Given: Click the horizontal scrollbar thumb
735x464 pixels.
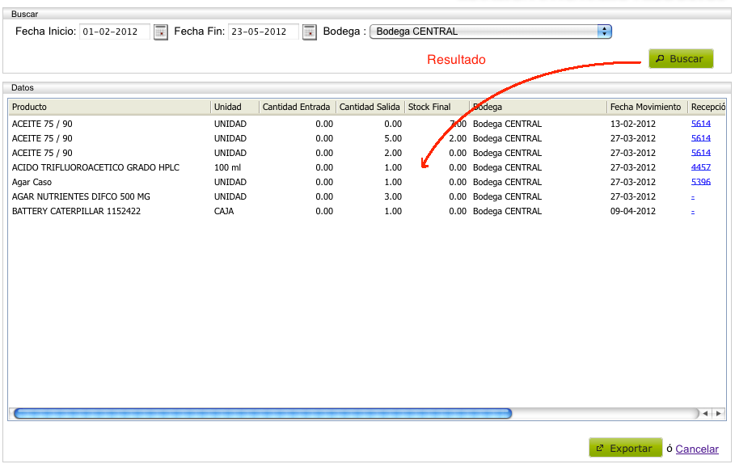Looking at the screenshot, I should pos(263,413).
